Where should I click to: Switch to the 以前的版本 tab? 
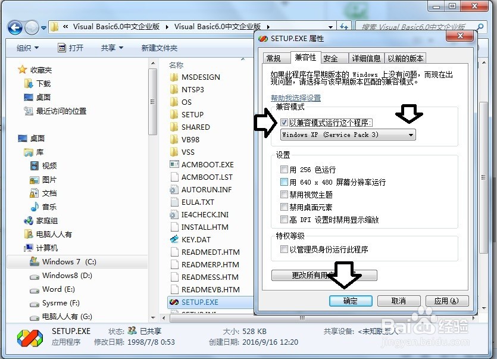(405, 58)
